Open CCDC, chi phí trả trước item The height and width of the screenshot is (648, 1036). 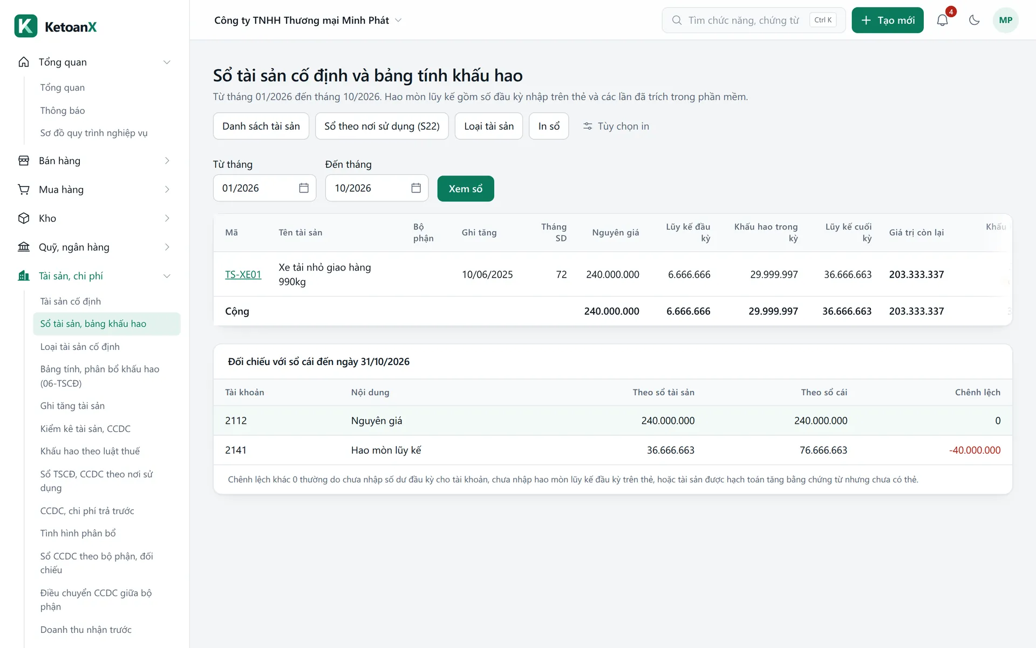click(x=87, y=511)
